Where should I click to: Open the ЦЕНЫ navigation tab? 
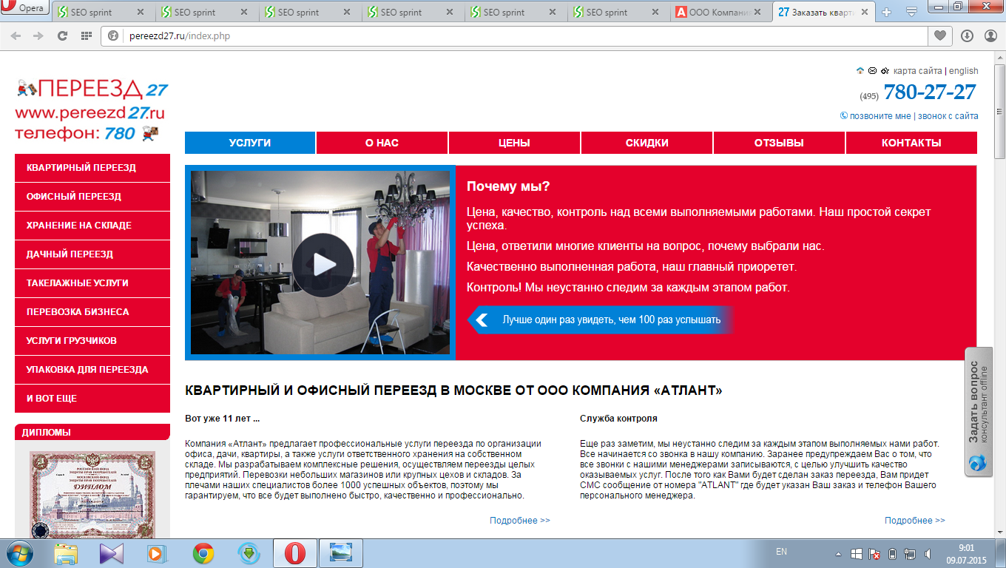514,143
